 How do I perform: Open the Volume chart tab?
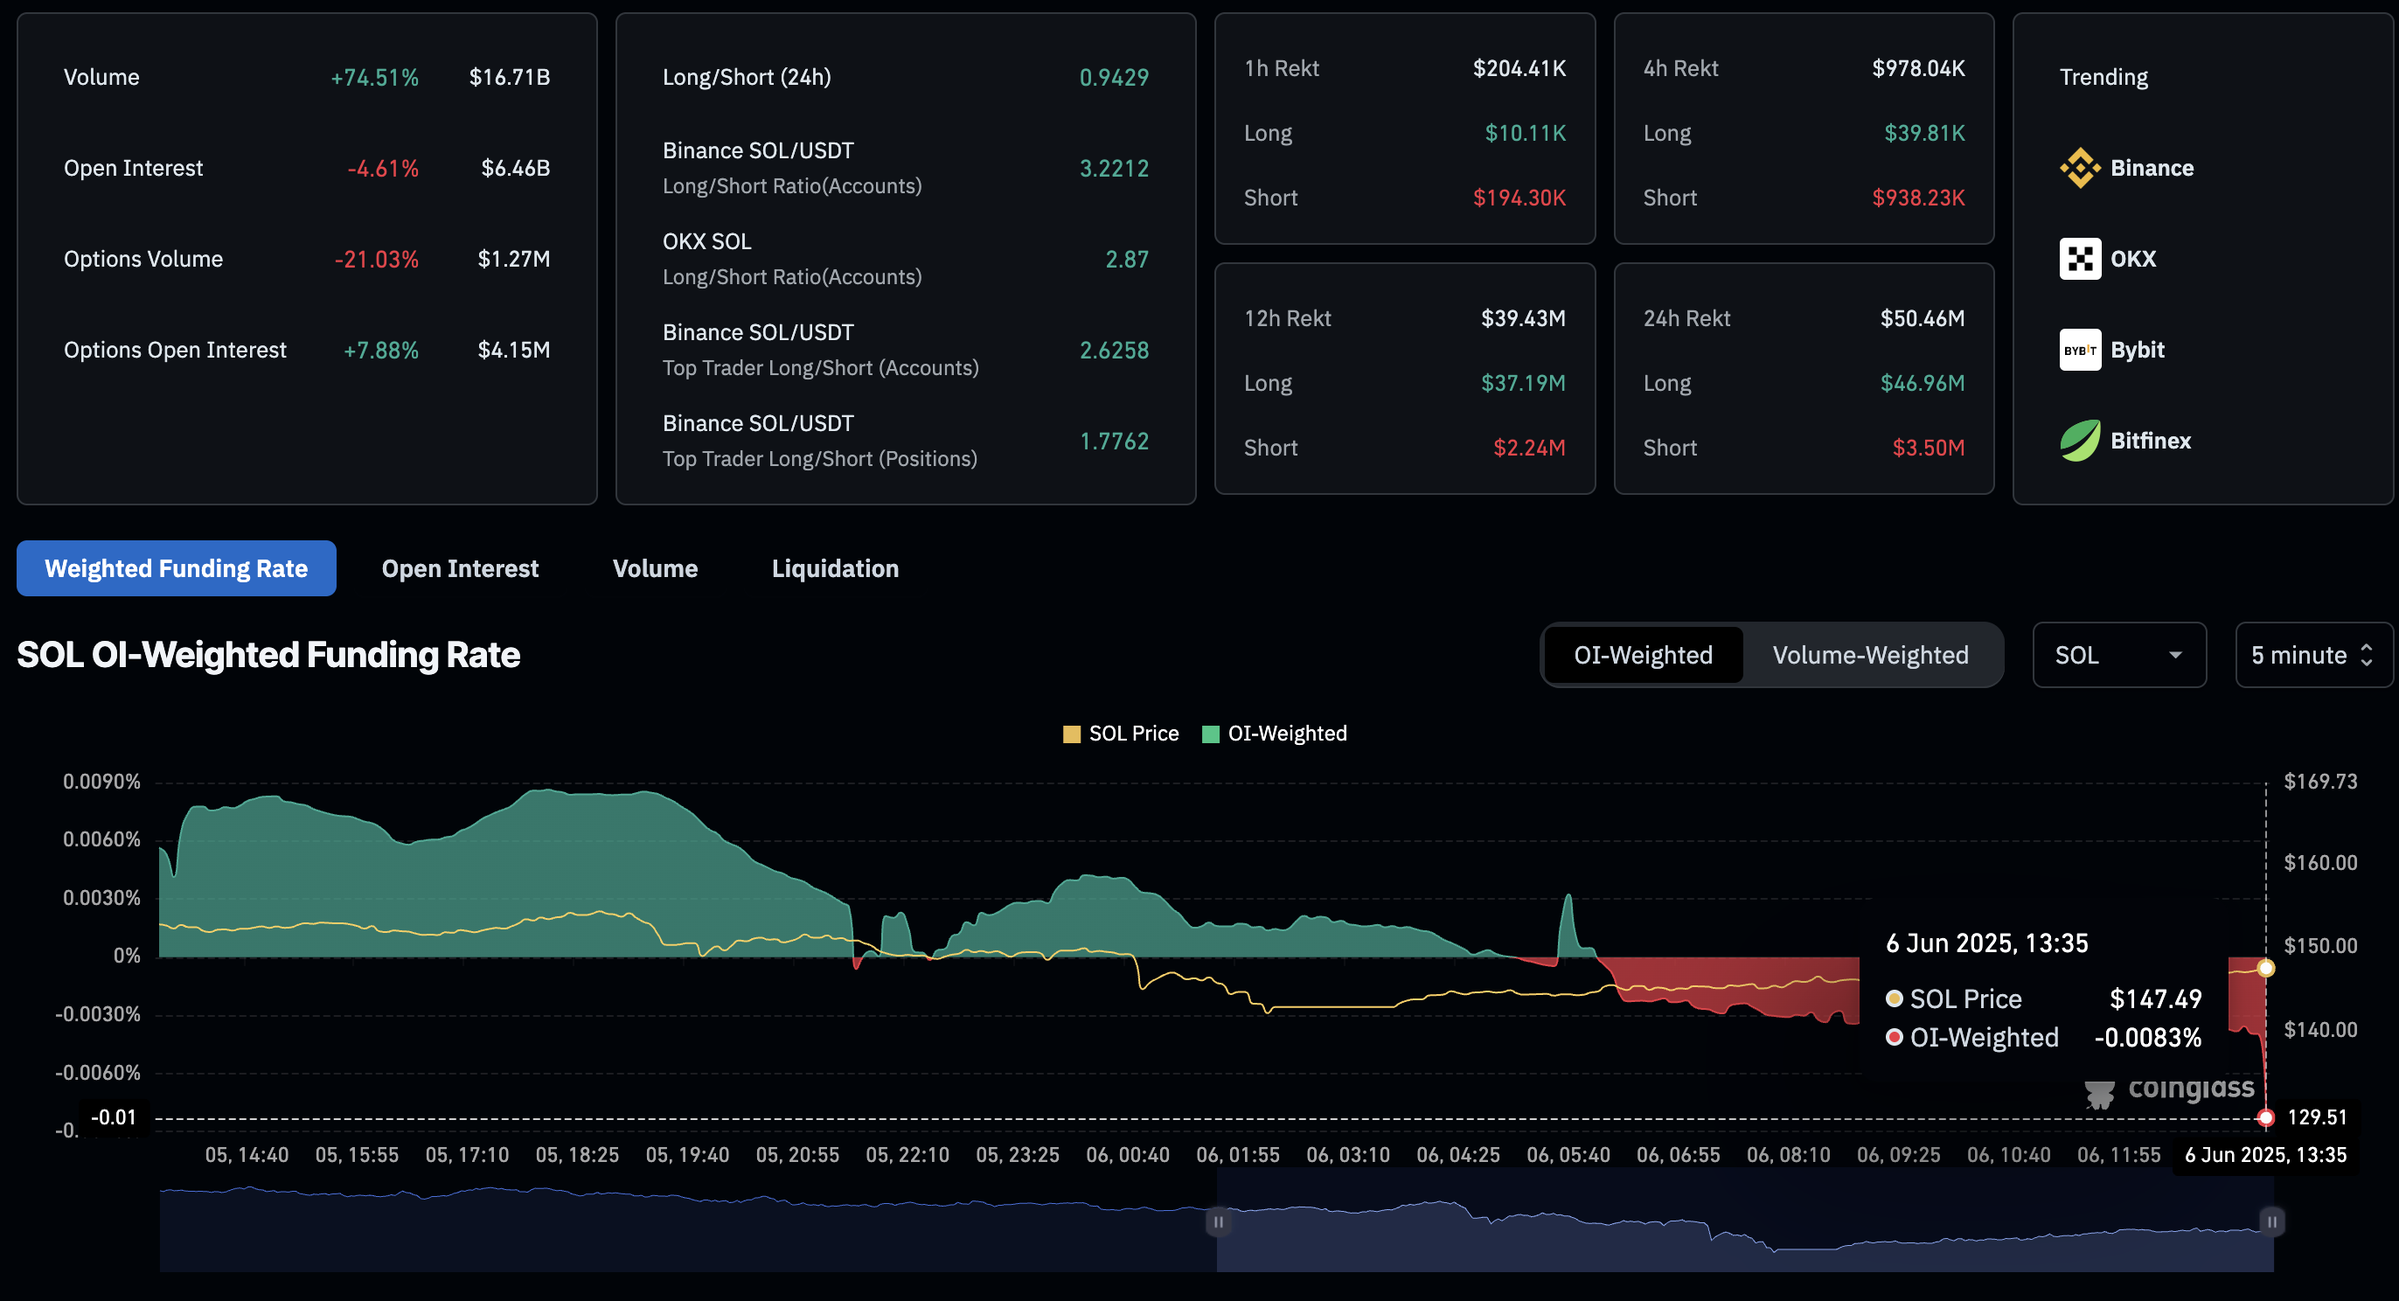coord(655,568)
